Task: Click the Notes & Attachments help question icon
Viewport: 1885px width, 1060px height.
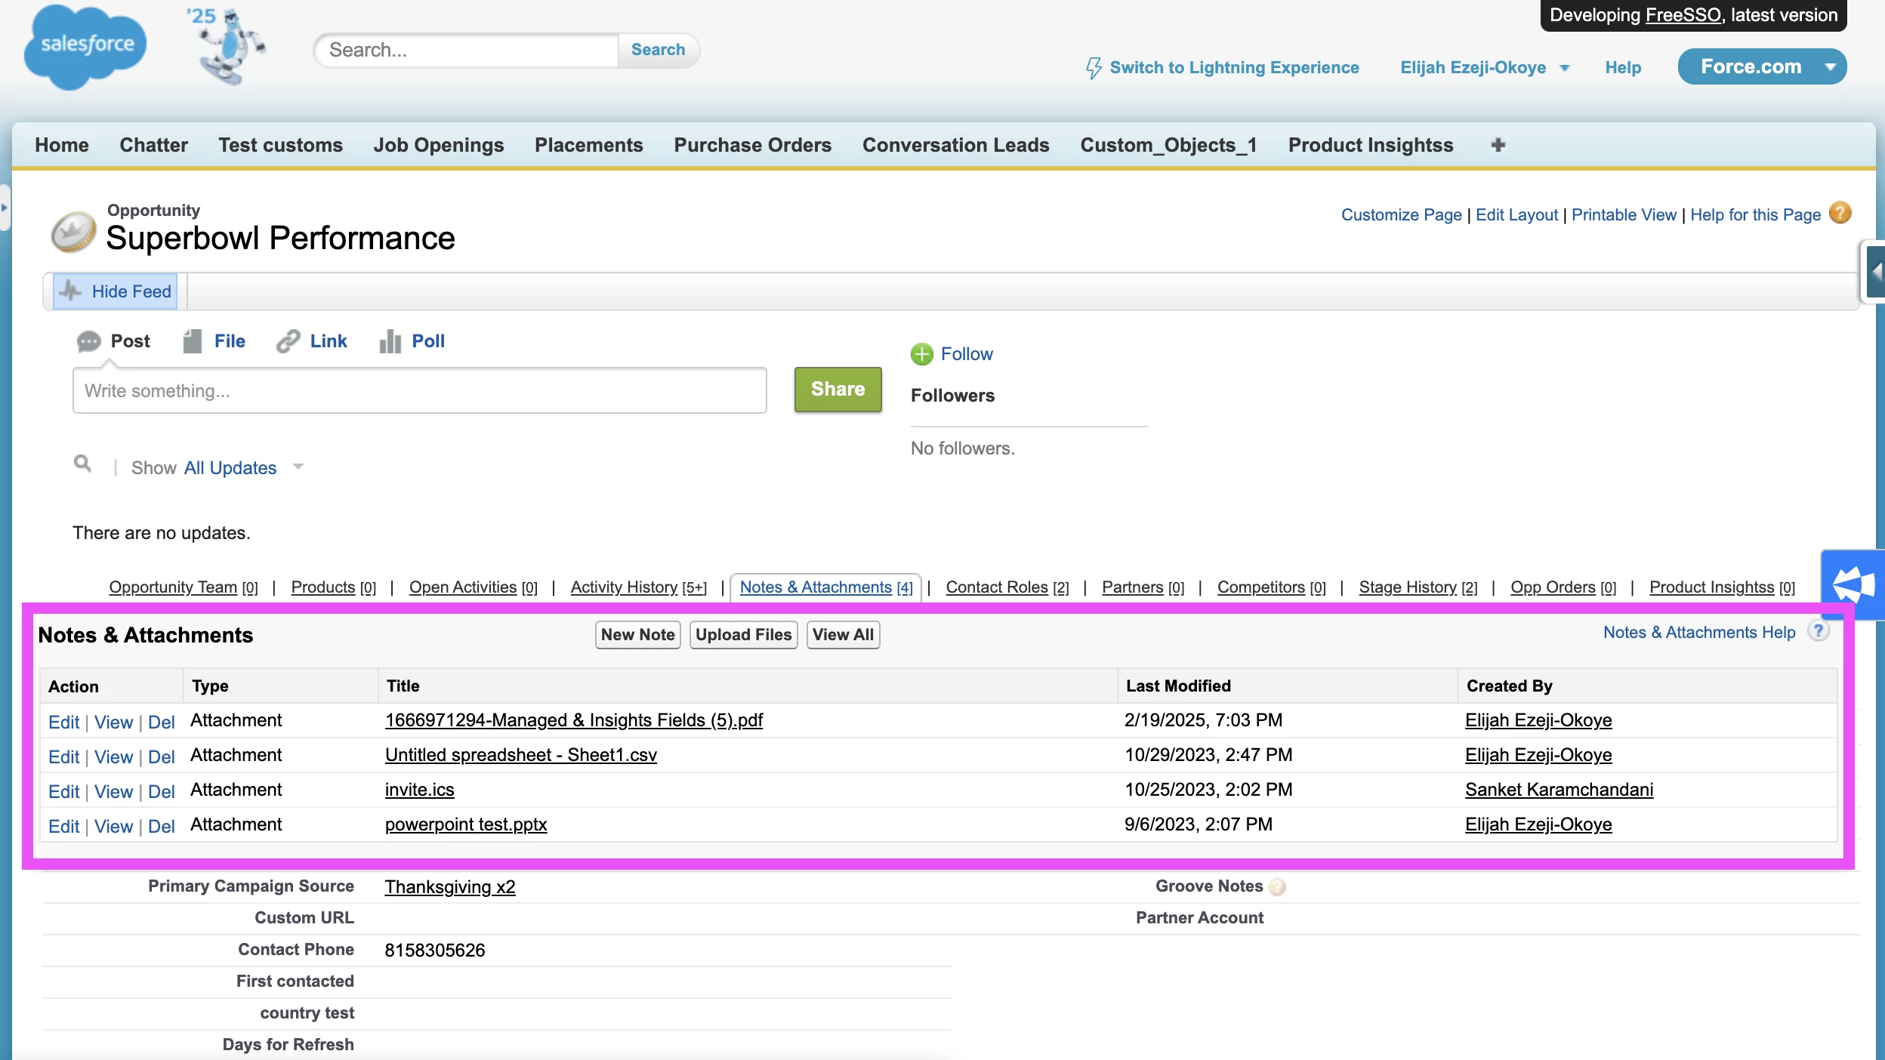Action: (x=1818, y=631)
